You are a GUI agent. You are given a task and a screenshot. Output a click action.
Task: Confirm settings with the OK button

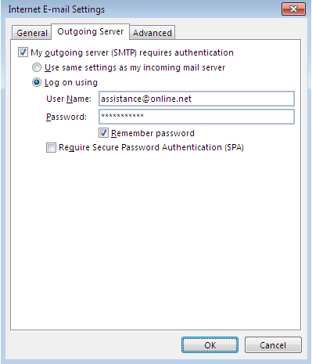[210, 345]
